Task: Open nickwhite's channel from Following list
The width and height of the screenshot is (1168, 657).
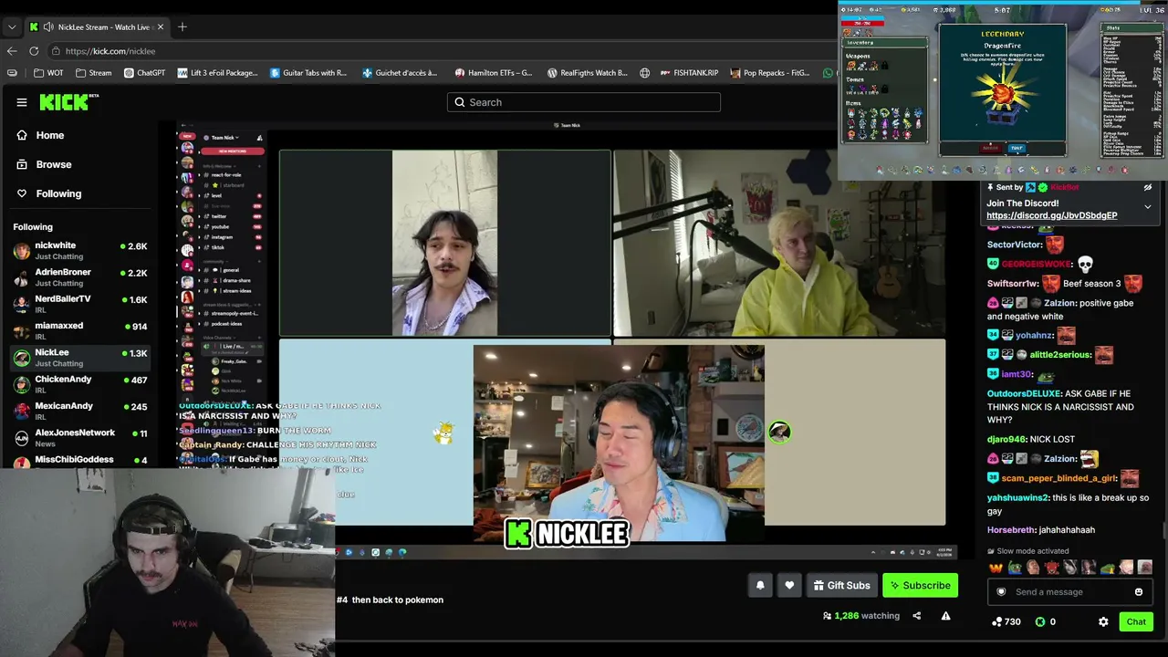Action: point(80,251)
